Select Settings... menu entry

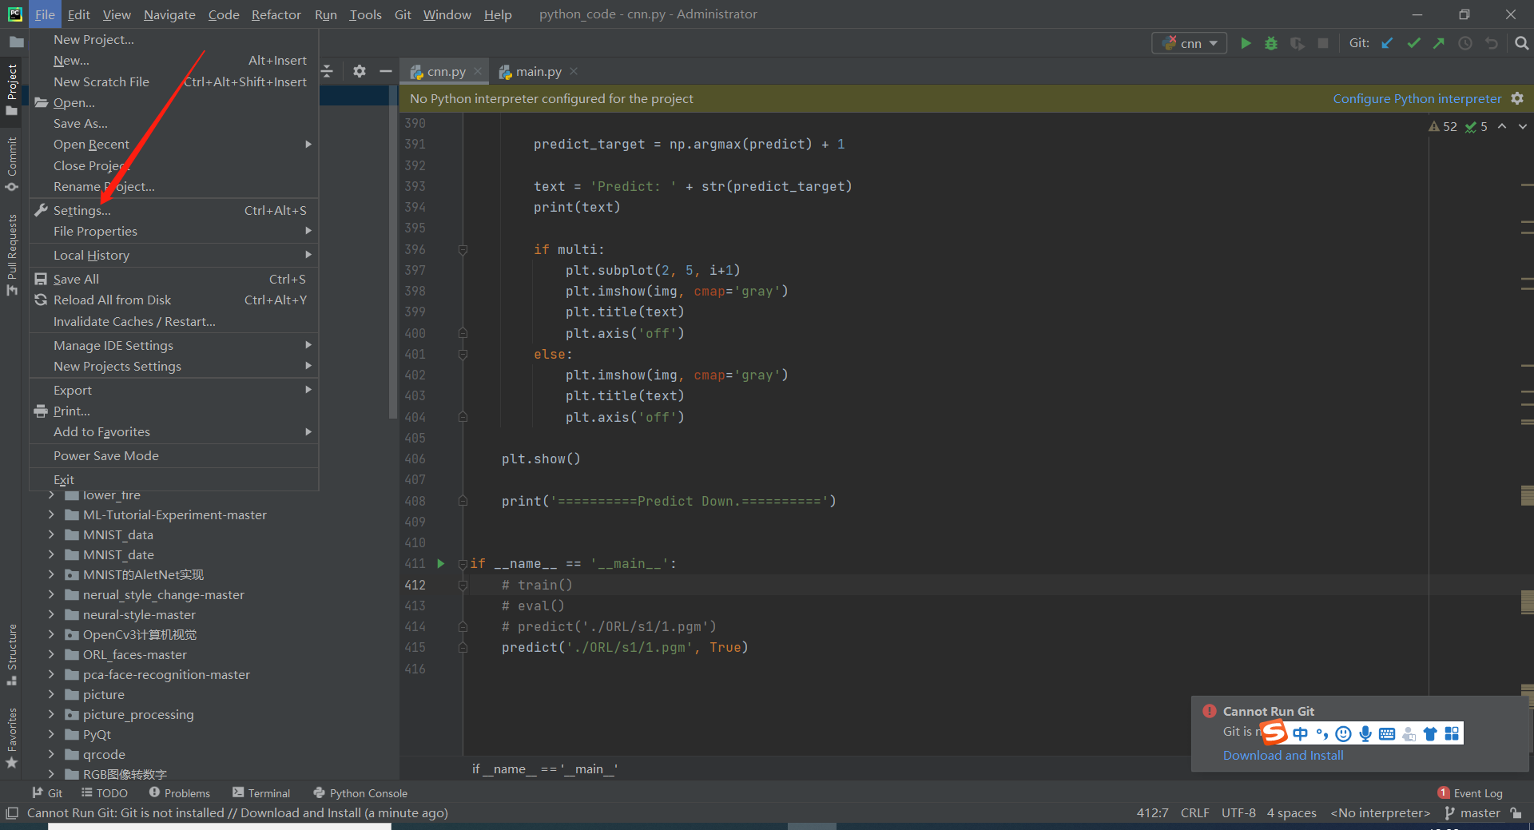pos(173,211)
